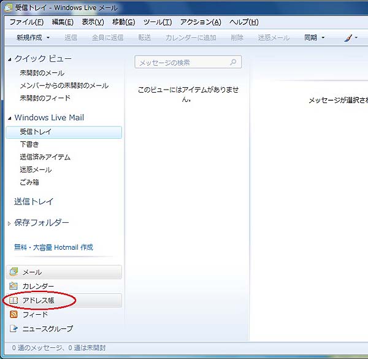This screenshot has width=368, height=359.
Task: Click the magnifier search icon
Action: pos(233,63)
